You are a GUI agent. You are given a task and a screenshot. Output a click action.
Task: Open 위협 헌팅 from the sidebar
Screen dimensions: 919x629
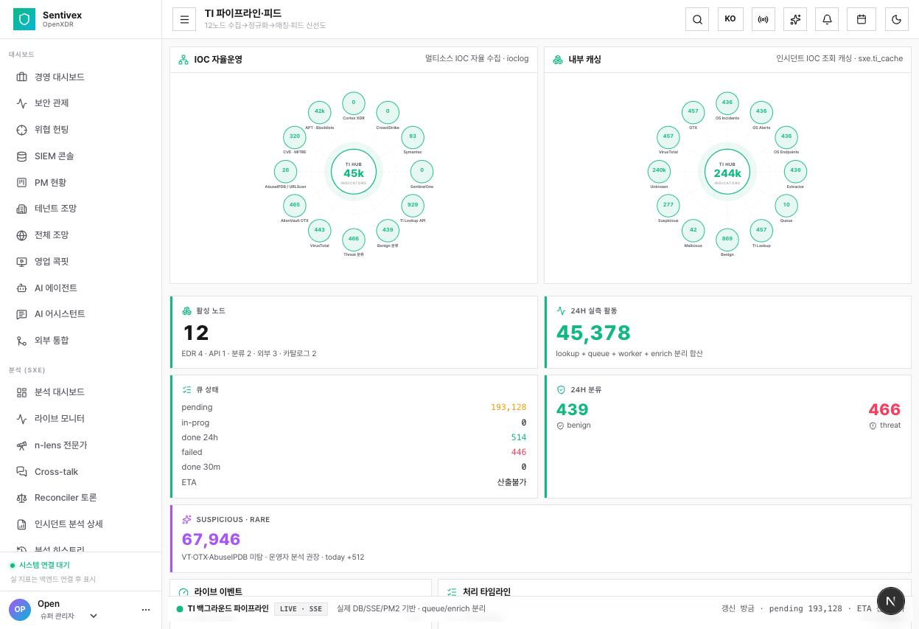point(80,130)
